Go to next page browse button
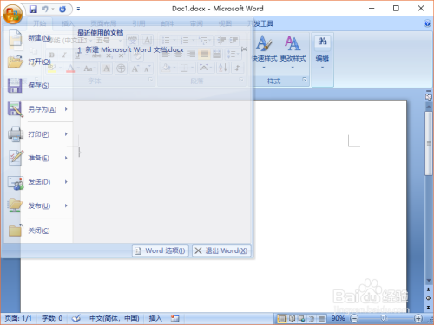The width and height of the screenshot is (434, 325). click(x=429, y=308)
